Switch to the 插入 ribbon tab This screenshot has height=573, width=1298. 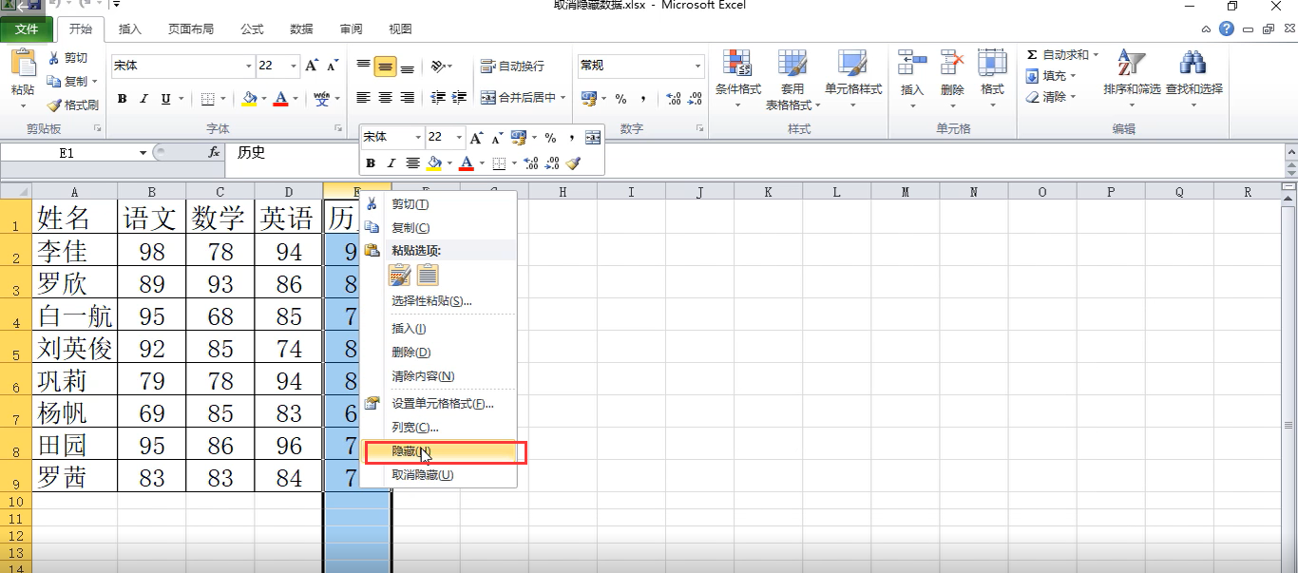click(x=130, y=29)
